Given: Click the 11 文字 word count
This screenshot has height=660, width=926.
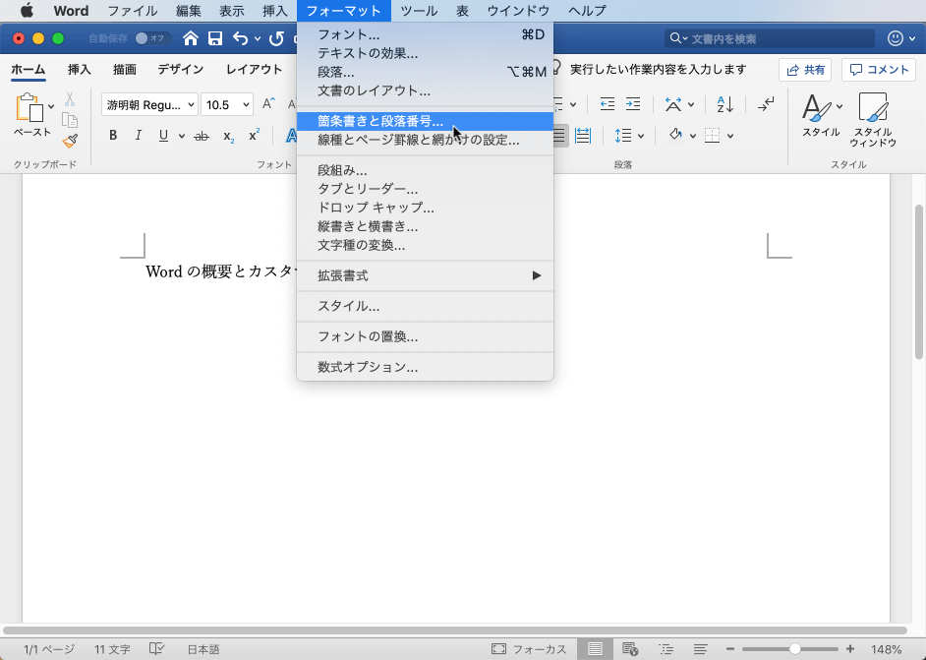Looking at the screenshot, I should [112, 649].
